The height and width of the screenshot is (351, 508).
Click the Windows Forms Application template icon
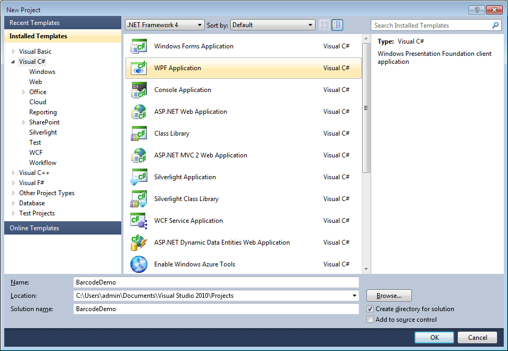tap(139, 46)
